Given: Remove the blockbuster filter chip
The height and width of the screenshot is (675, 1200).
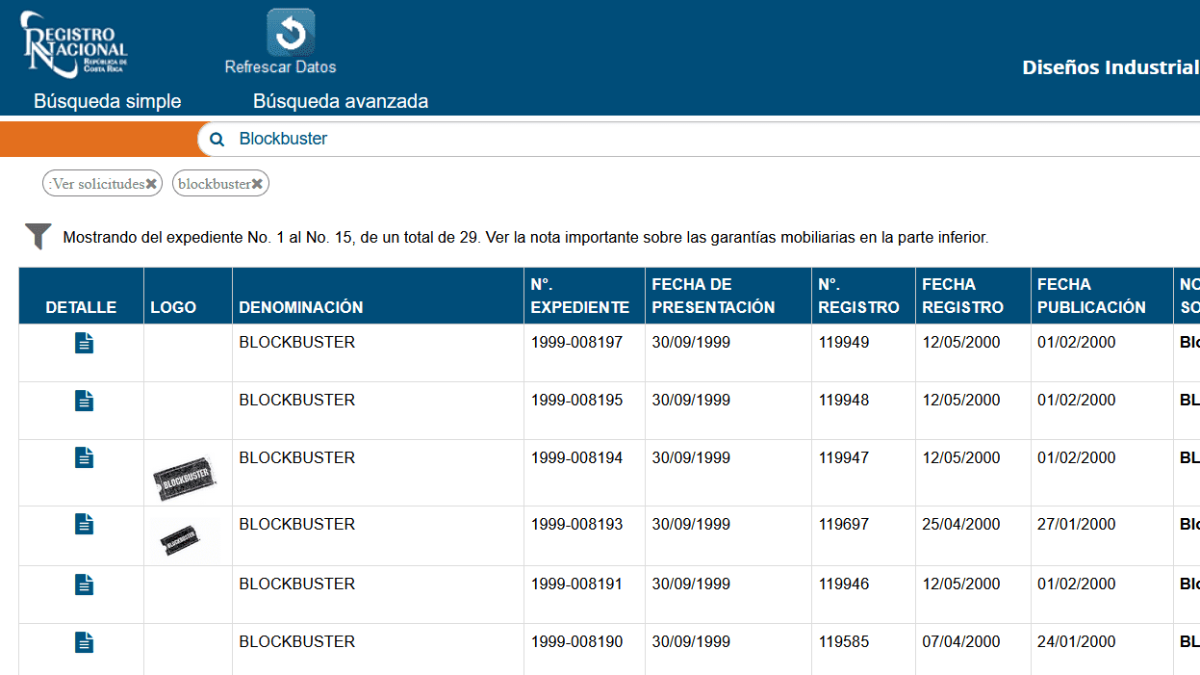Looking at the screenshot, I should tap(256, 182).
